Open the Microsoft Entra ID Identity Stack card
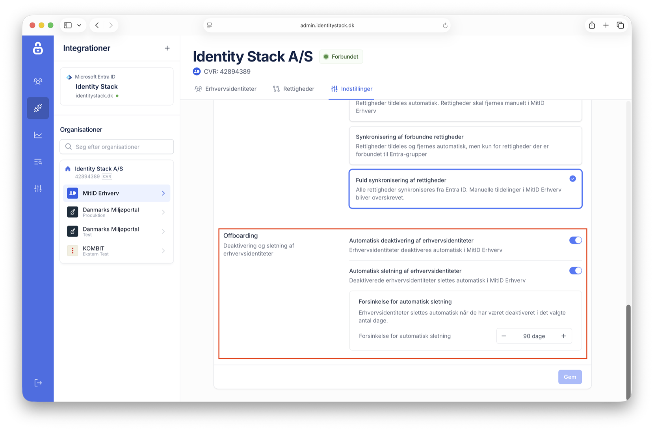 tap(117, 86)
